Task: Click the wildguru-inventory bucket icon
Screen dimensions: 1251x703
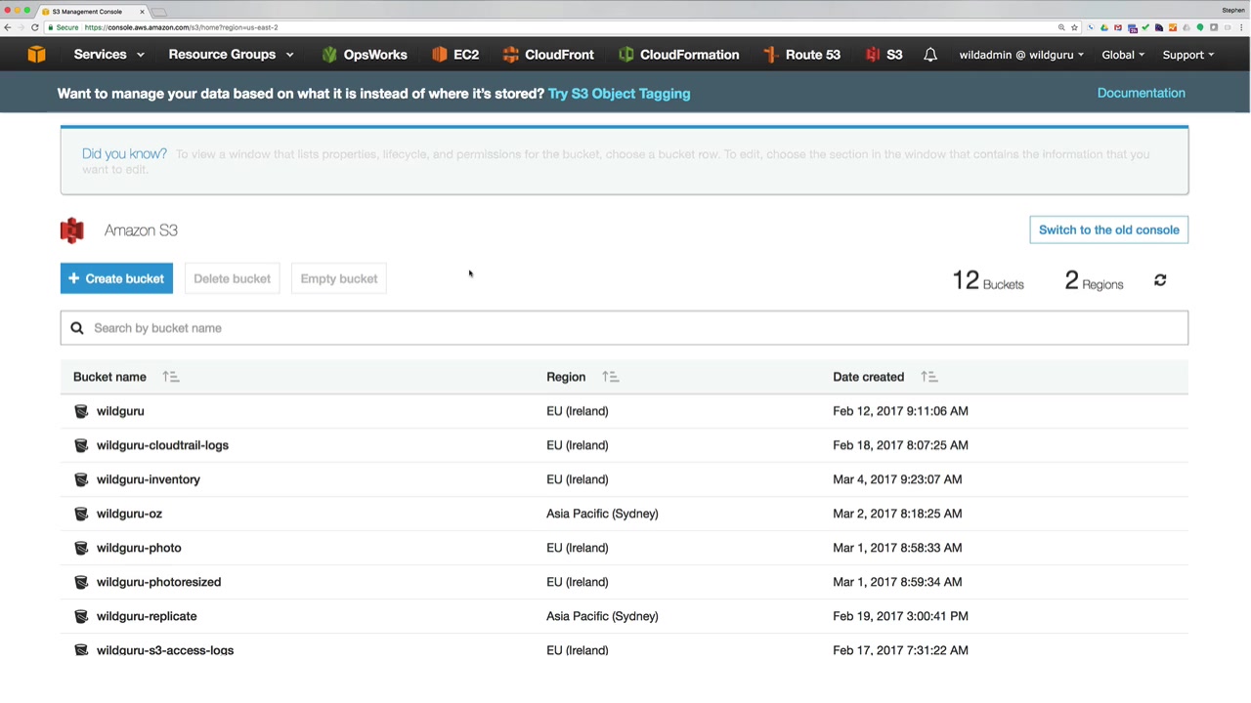Action: (x=81, y=479)
